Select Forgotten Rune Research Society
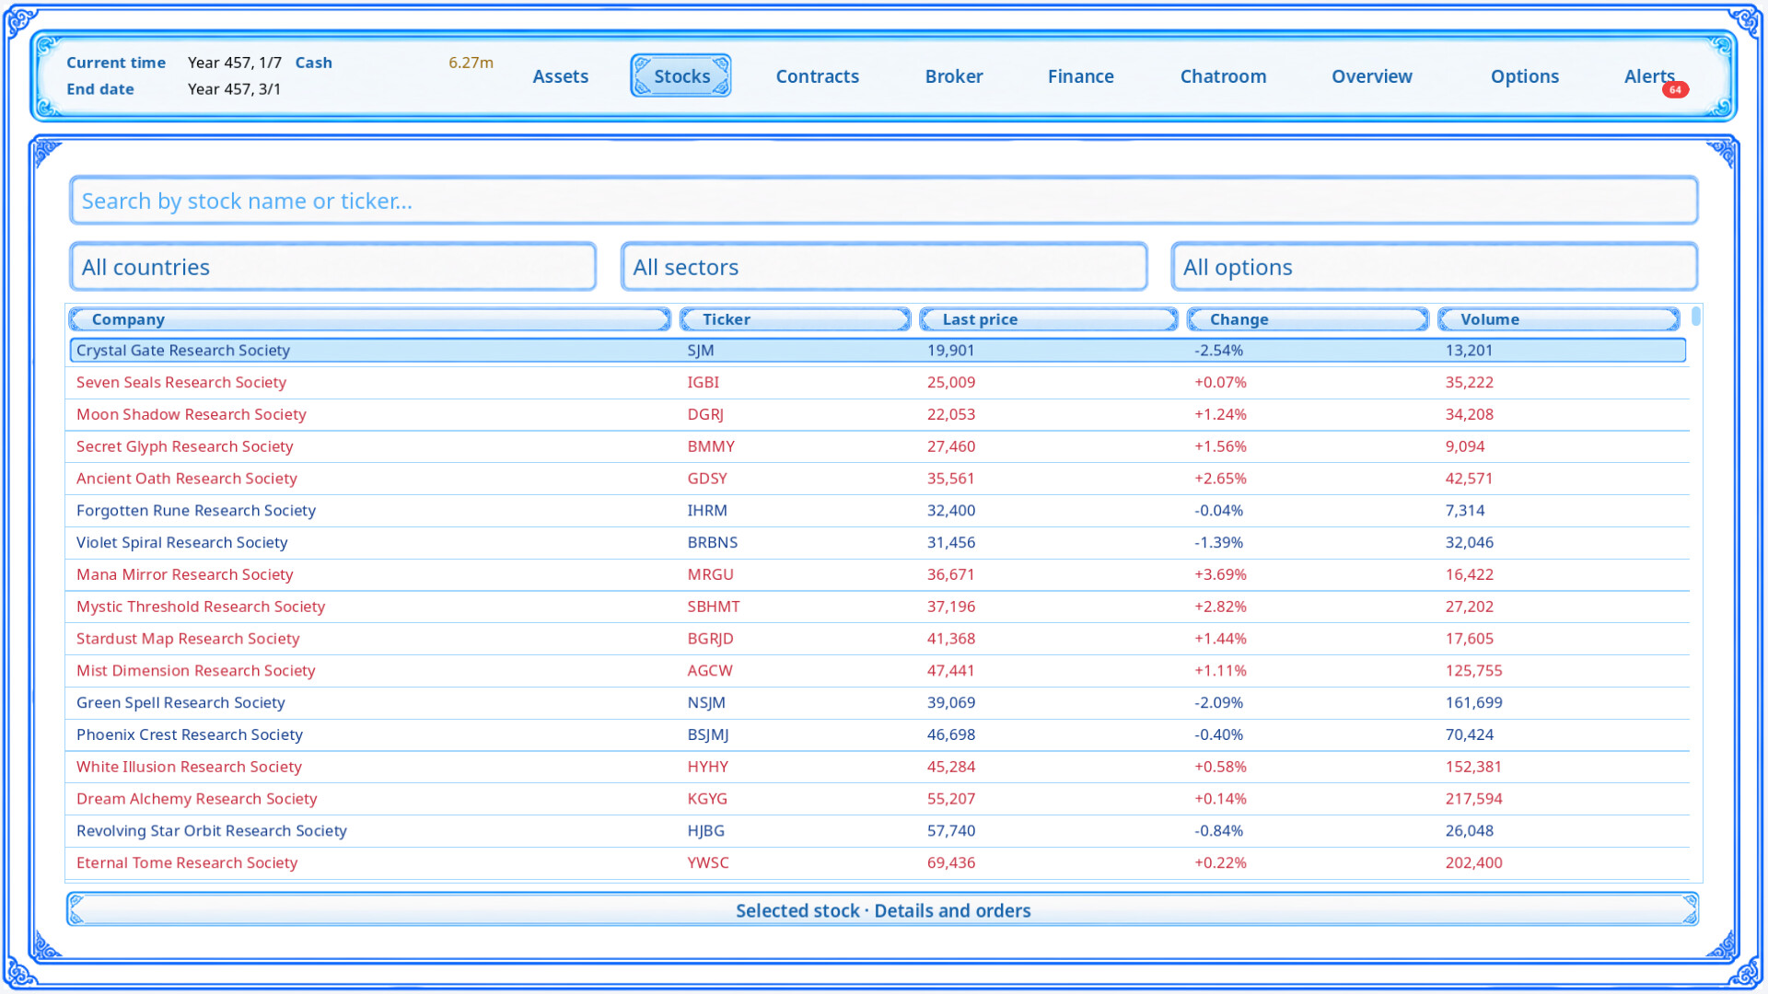Viewport: 1768px width, 994px height. pos(878,511)
